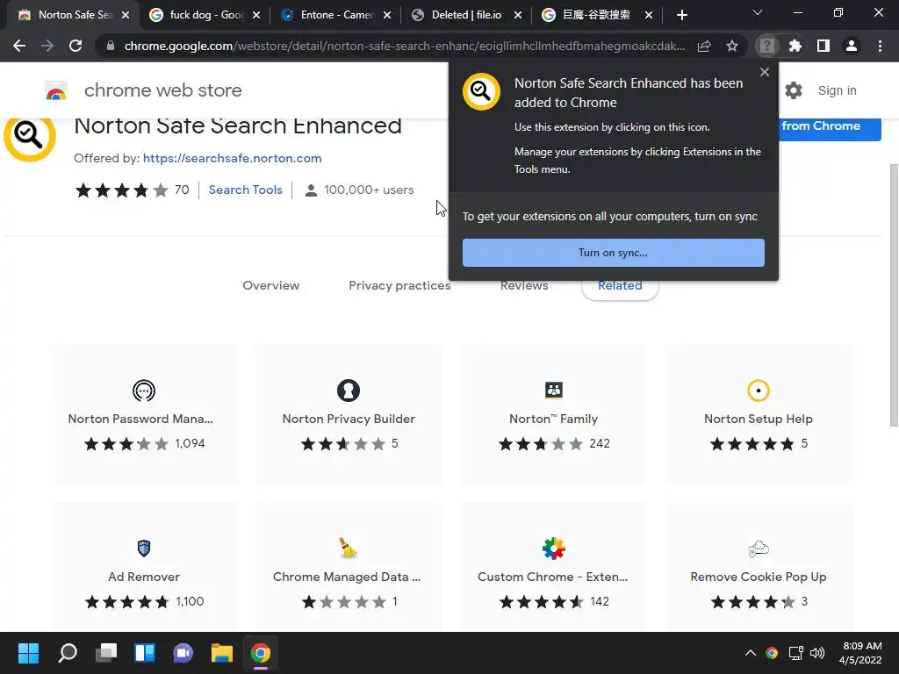Click Ad Remover card title
Screen dimensions: 899x674
point(144,577)
